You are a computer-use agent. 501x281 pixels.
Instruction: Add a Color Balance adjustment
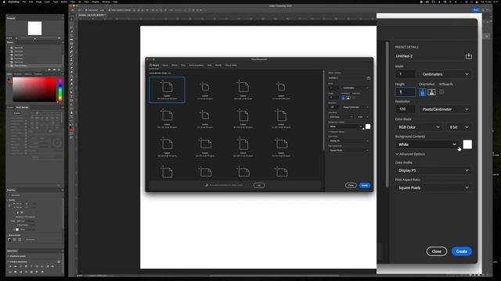pos(42,266)
